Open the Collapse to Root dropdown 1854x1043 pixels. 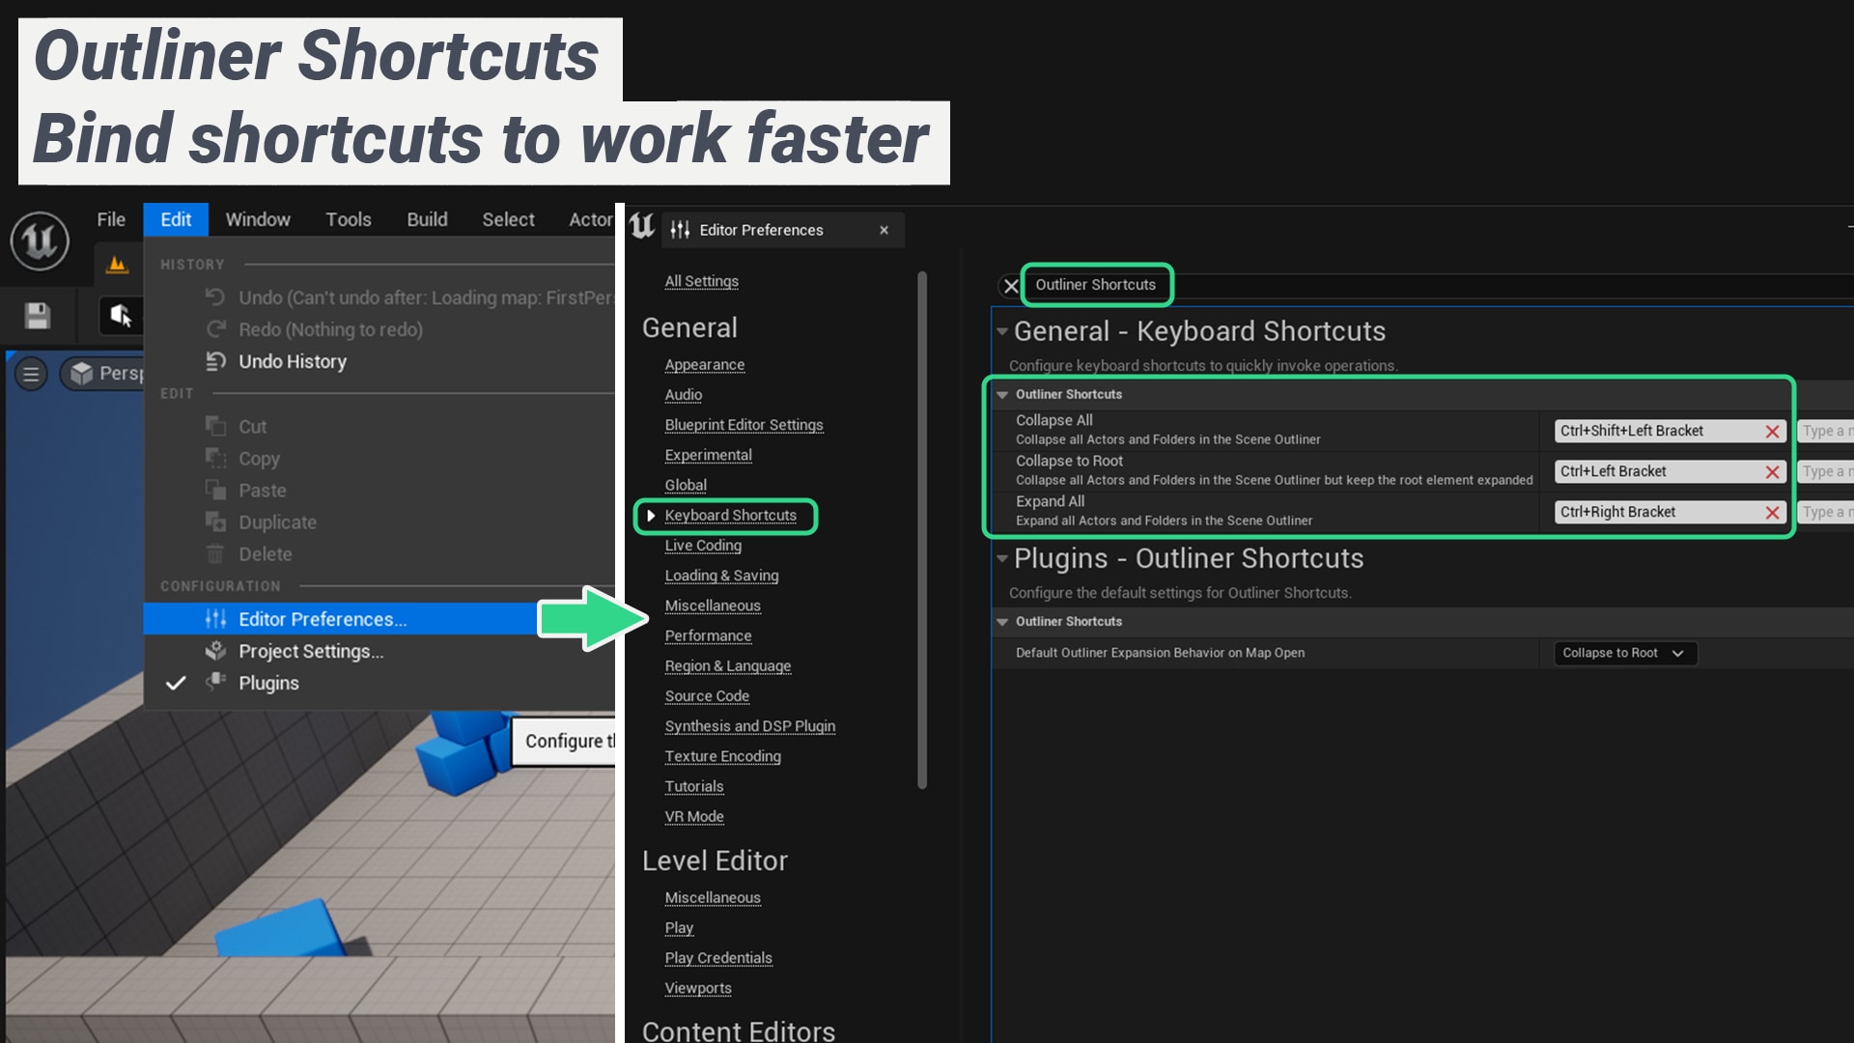1625,653
